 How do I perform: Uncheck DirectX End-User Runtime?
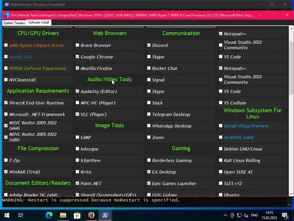(x=6, y=103)
